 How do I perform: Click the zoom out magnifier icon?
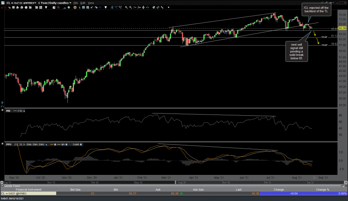pyautogui.click(x=130, y=8)
